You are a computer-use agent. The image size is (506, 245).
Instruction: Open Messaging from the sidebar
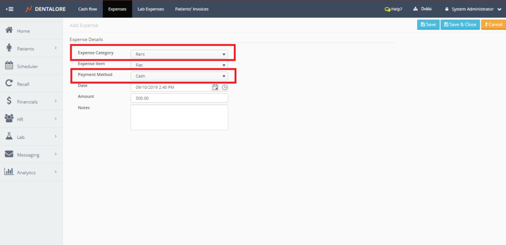[x=28, y=155]
